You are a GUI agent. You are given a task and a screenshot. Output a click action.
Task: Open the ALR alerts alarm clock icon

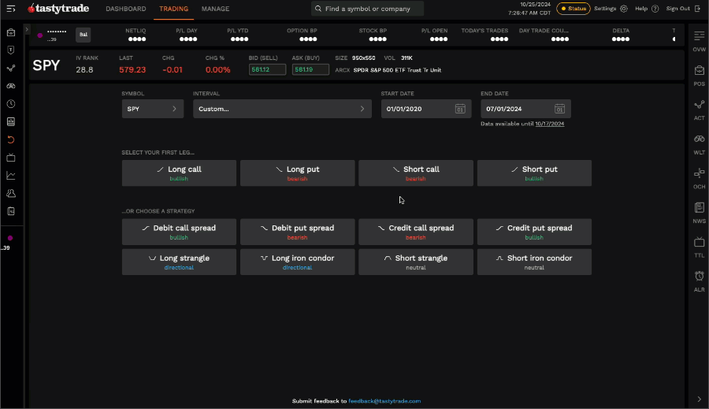click(699, 277)
